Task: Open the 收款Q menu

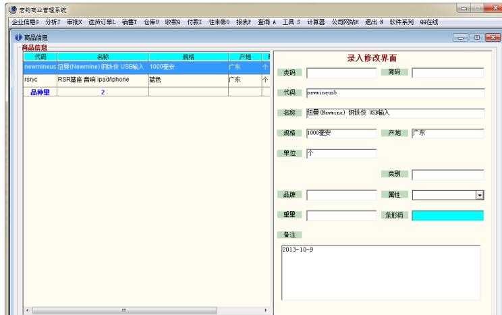Action: tap(173, 22)
